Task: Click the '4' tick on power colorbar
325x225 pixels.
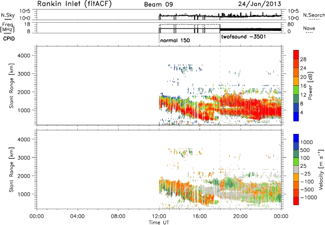Action: (x=301, y=112)
